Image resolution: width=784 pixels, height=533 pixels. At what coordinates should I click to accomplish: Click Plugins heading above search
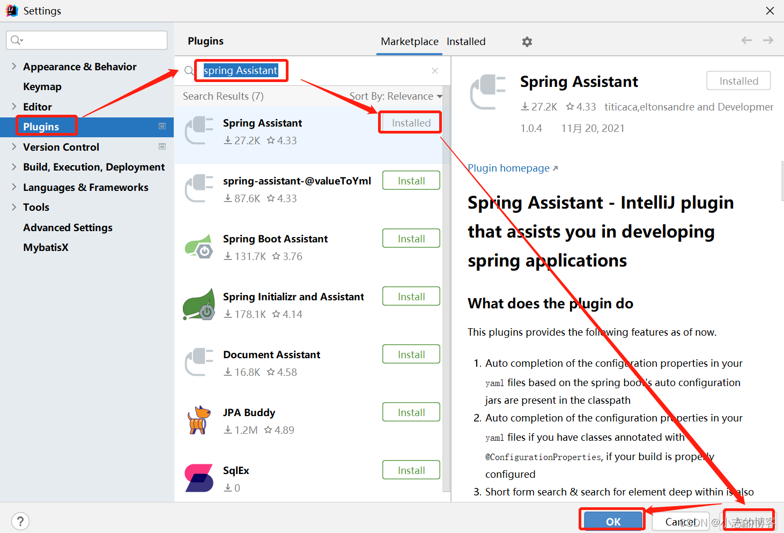tap(205, 41)
